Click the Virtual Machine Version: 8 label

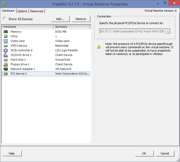[160, 11]
